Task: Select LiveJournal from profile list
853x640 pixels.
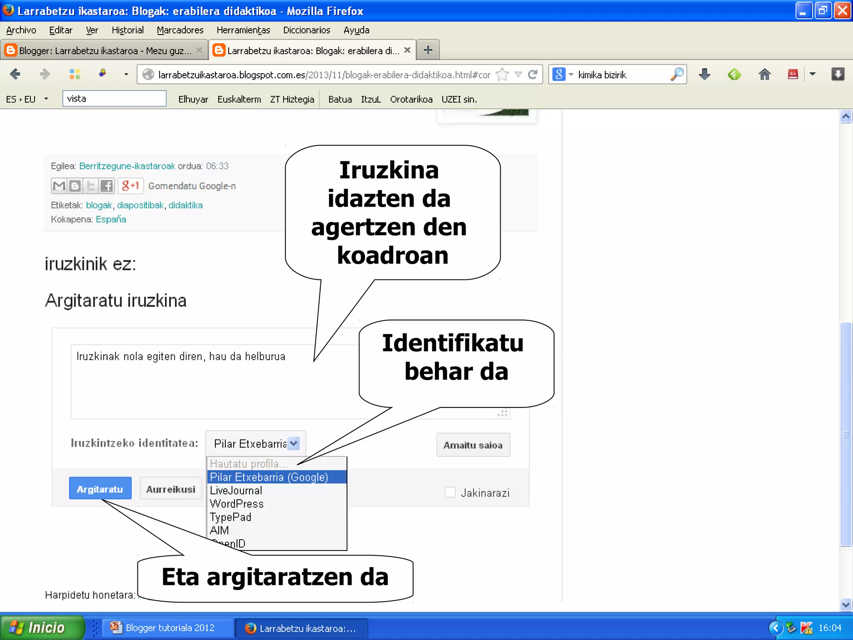Action: click(277, 490)
